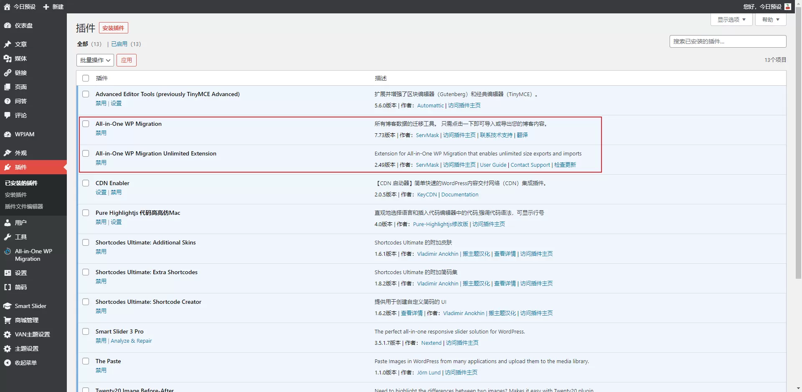Click the WPJAM sidebar icon

tap(8, 134)
